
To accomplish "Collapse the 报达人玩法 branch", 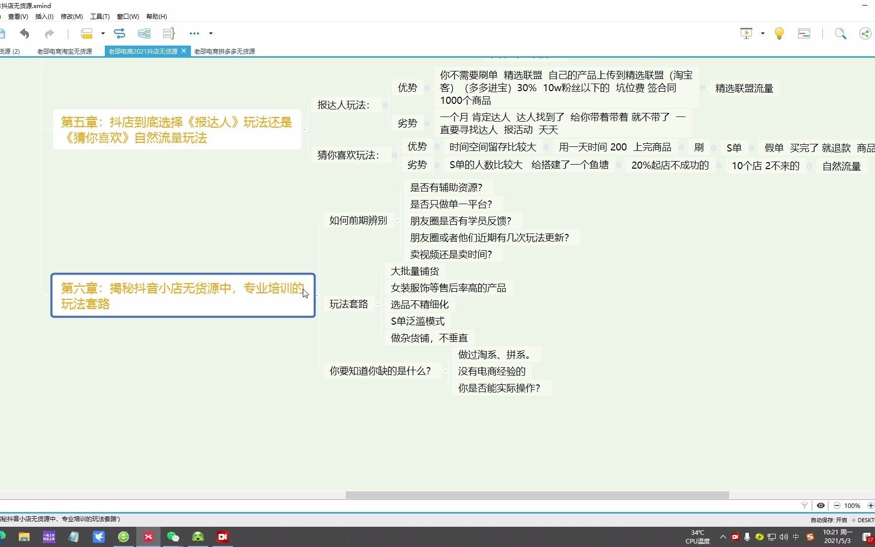I will click(x=385, y=105).
